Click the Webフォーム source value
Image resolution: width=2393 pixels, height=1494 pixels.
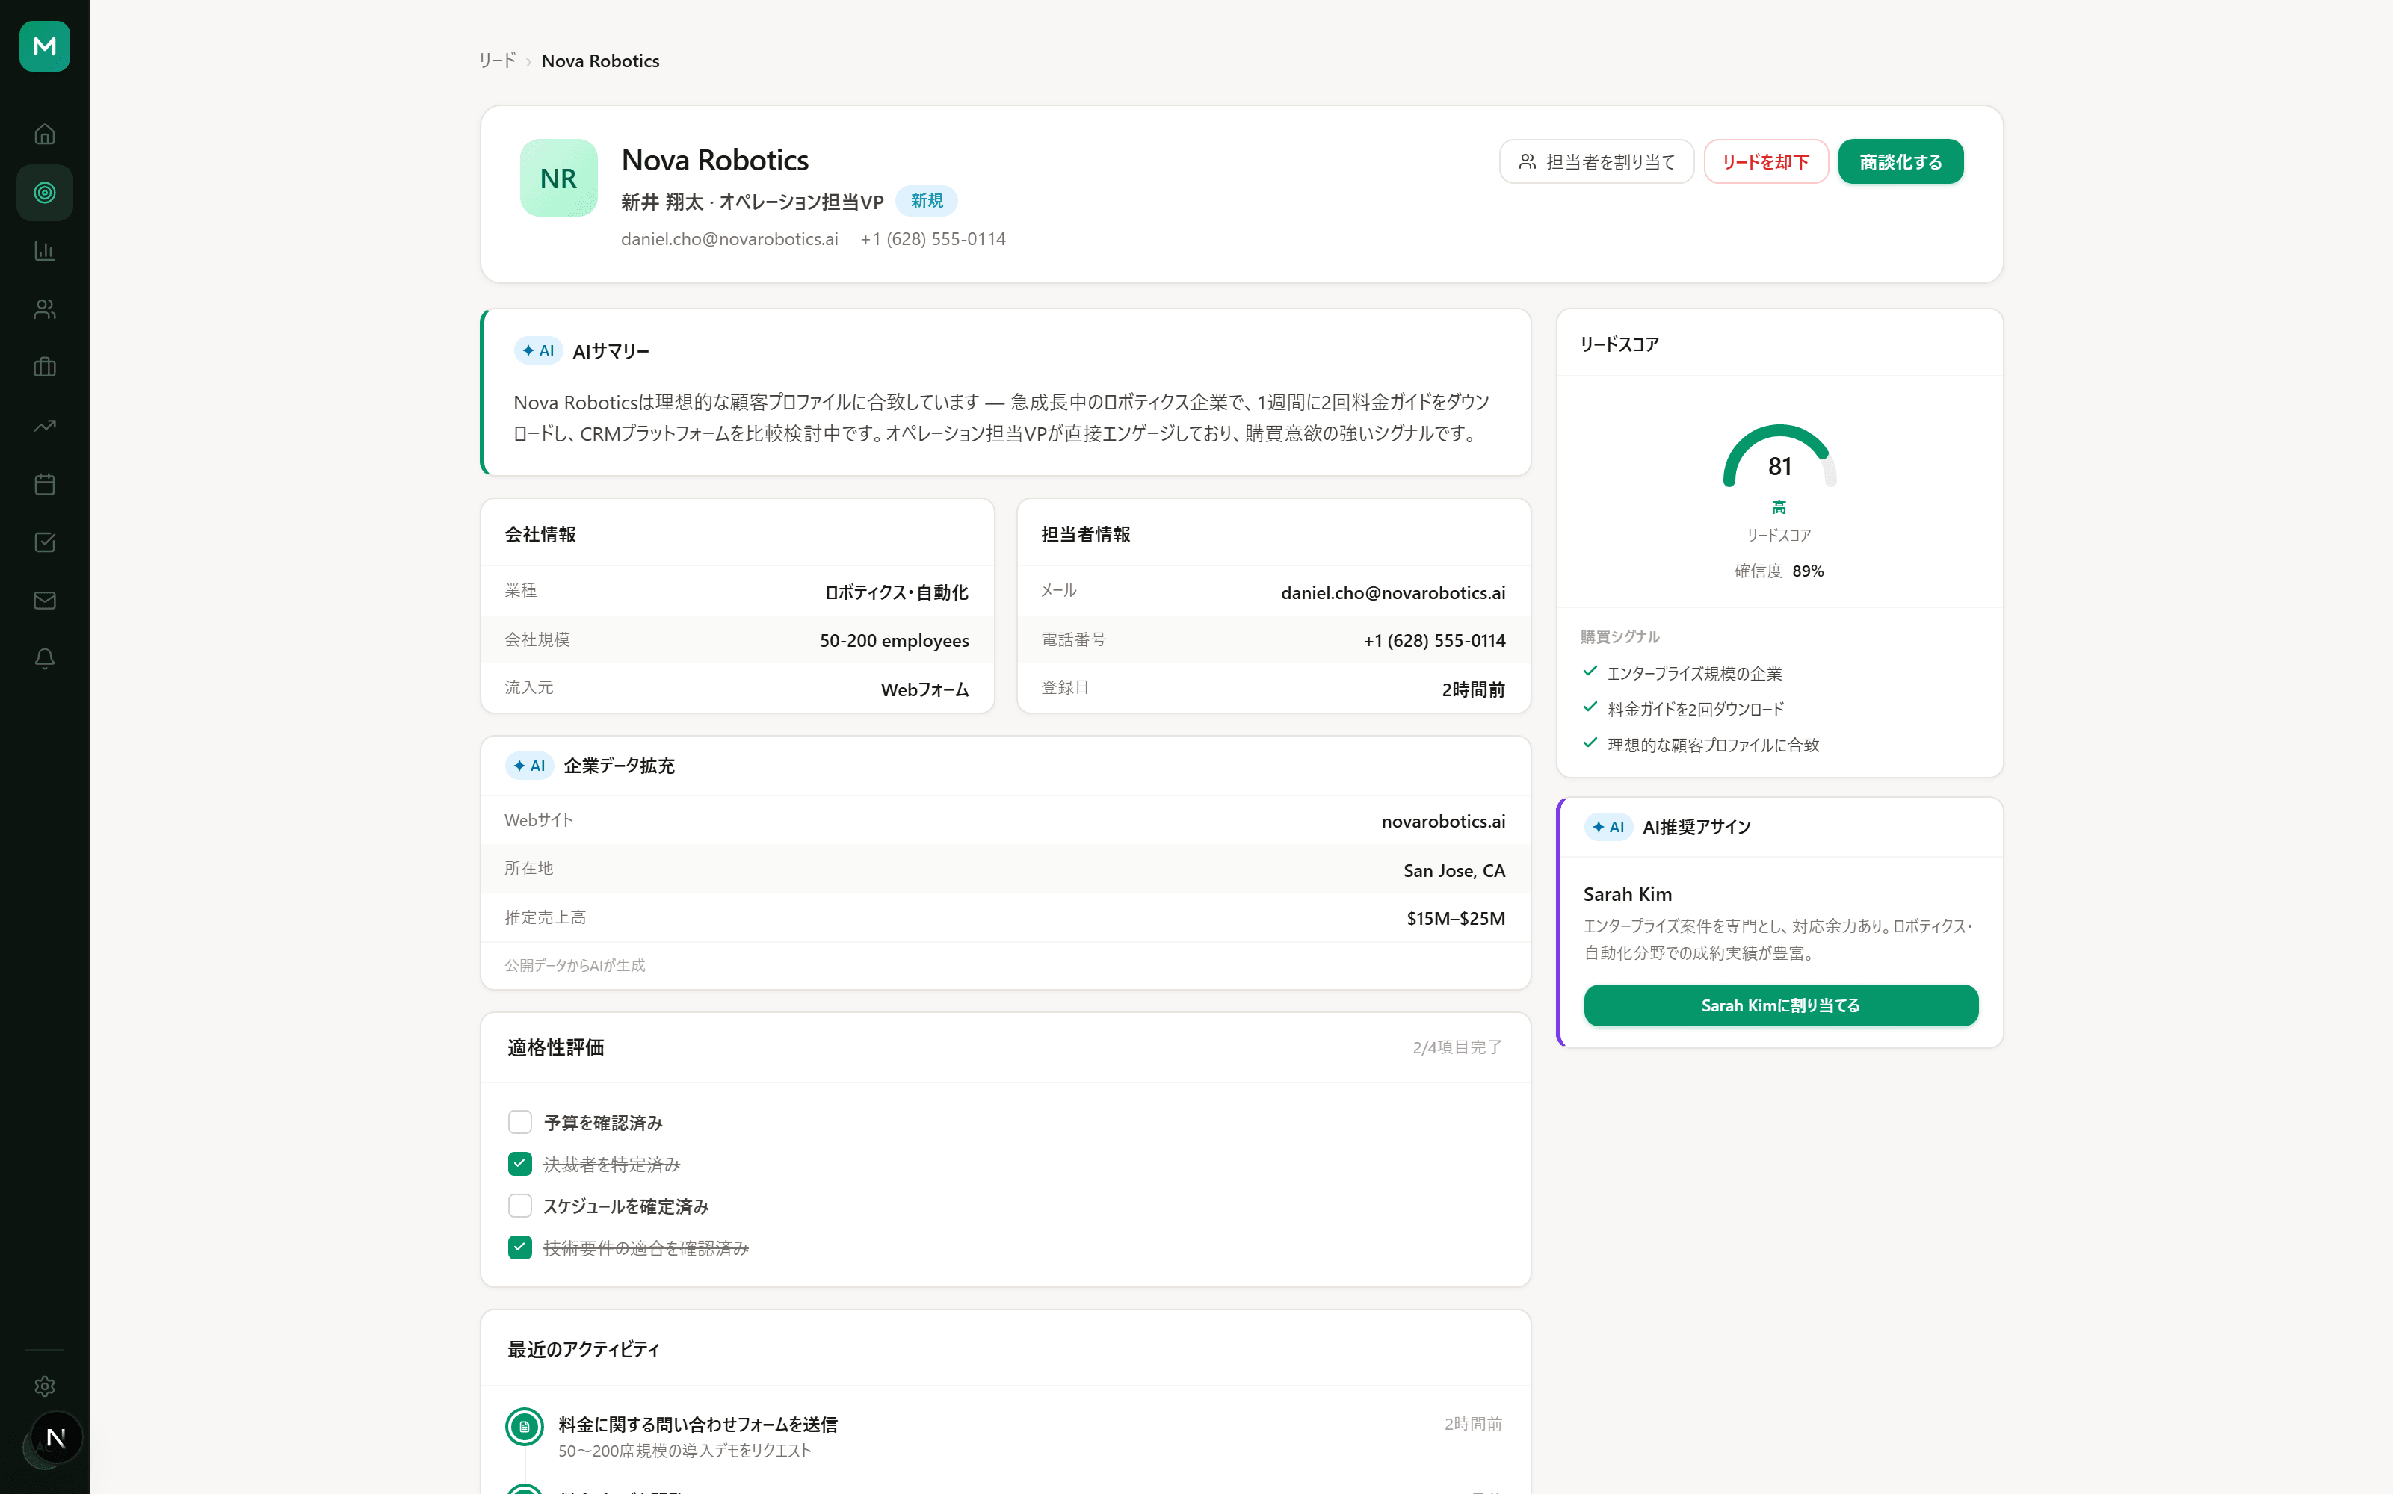tap(924, 689)
